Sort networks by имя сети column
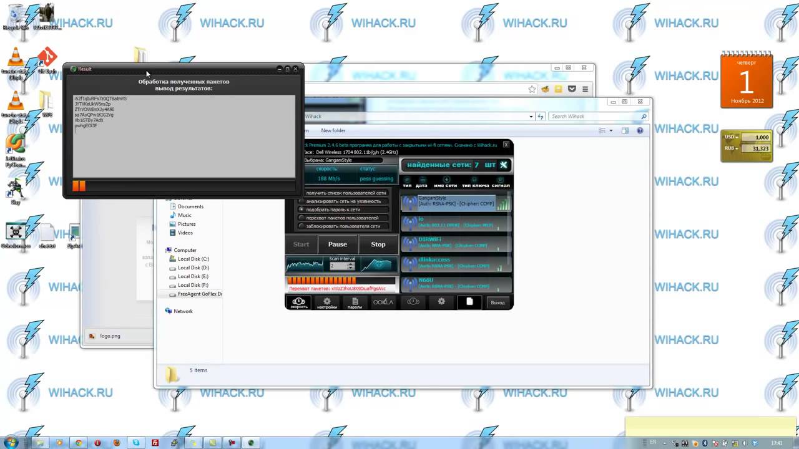The image size is (799, 449). (x=446, y=182)
